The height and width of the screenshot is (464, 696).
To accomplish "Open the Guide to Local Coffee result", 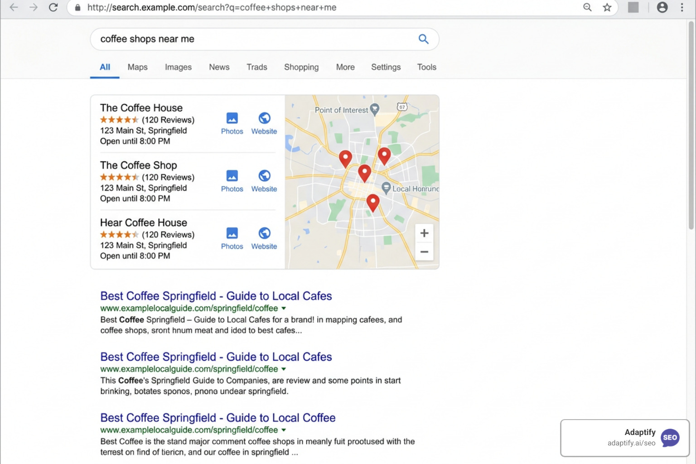I will pos(218,418).
